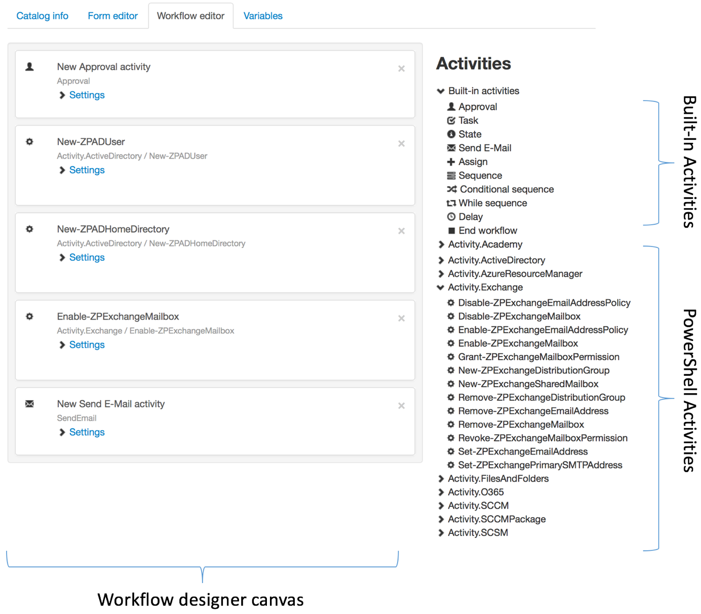Select the Set-ZPExchangePrimarySMTPAddress activity
This screenshot has height=614, width=701.
click(540, 465)
